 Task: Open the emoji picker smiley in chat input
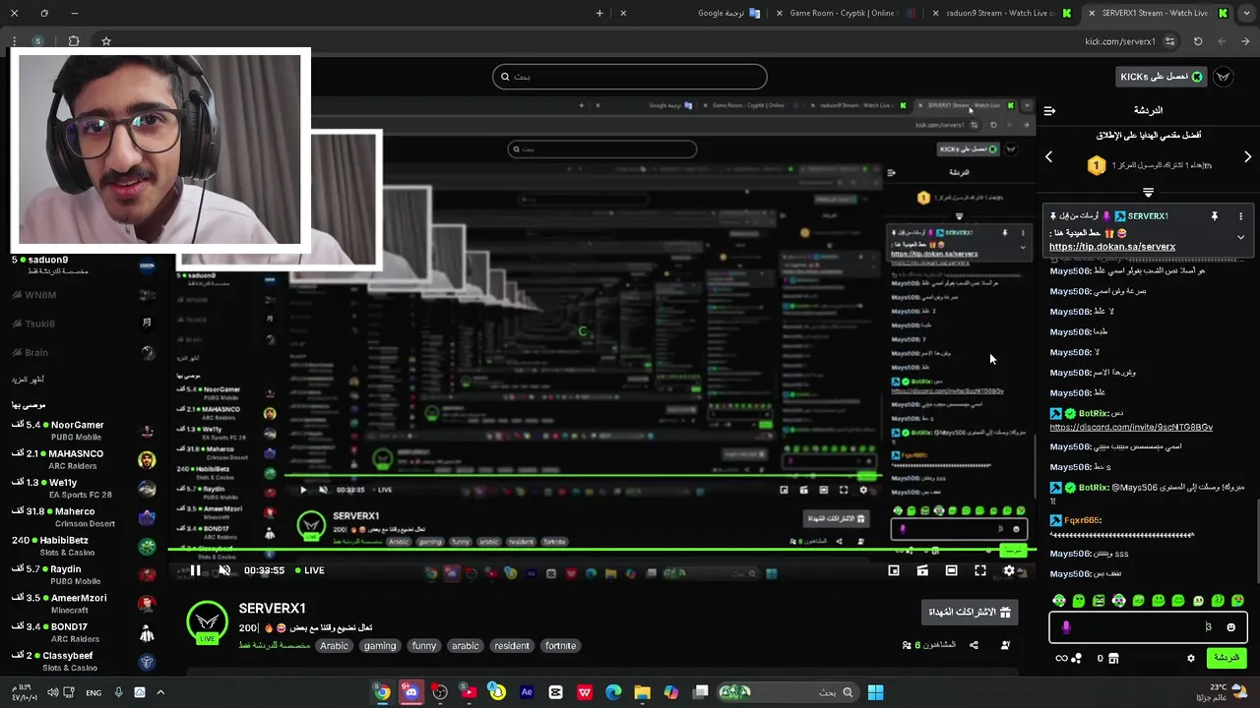pyautogui.click(x=1230, y=627)
